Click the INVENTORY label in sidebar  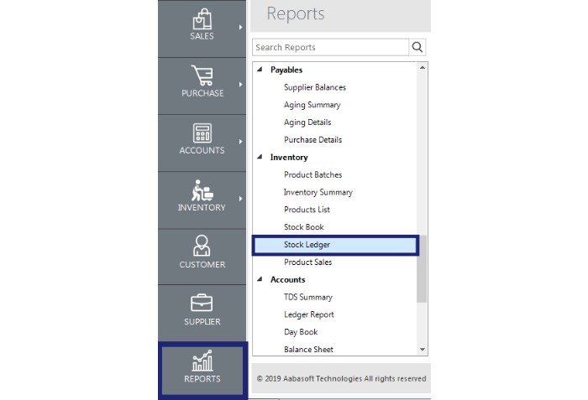coord(202,207)
